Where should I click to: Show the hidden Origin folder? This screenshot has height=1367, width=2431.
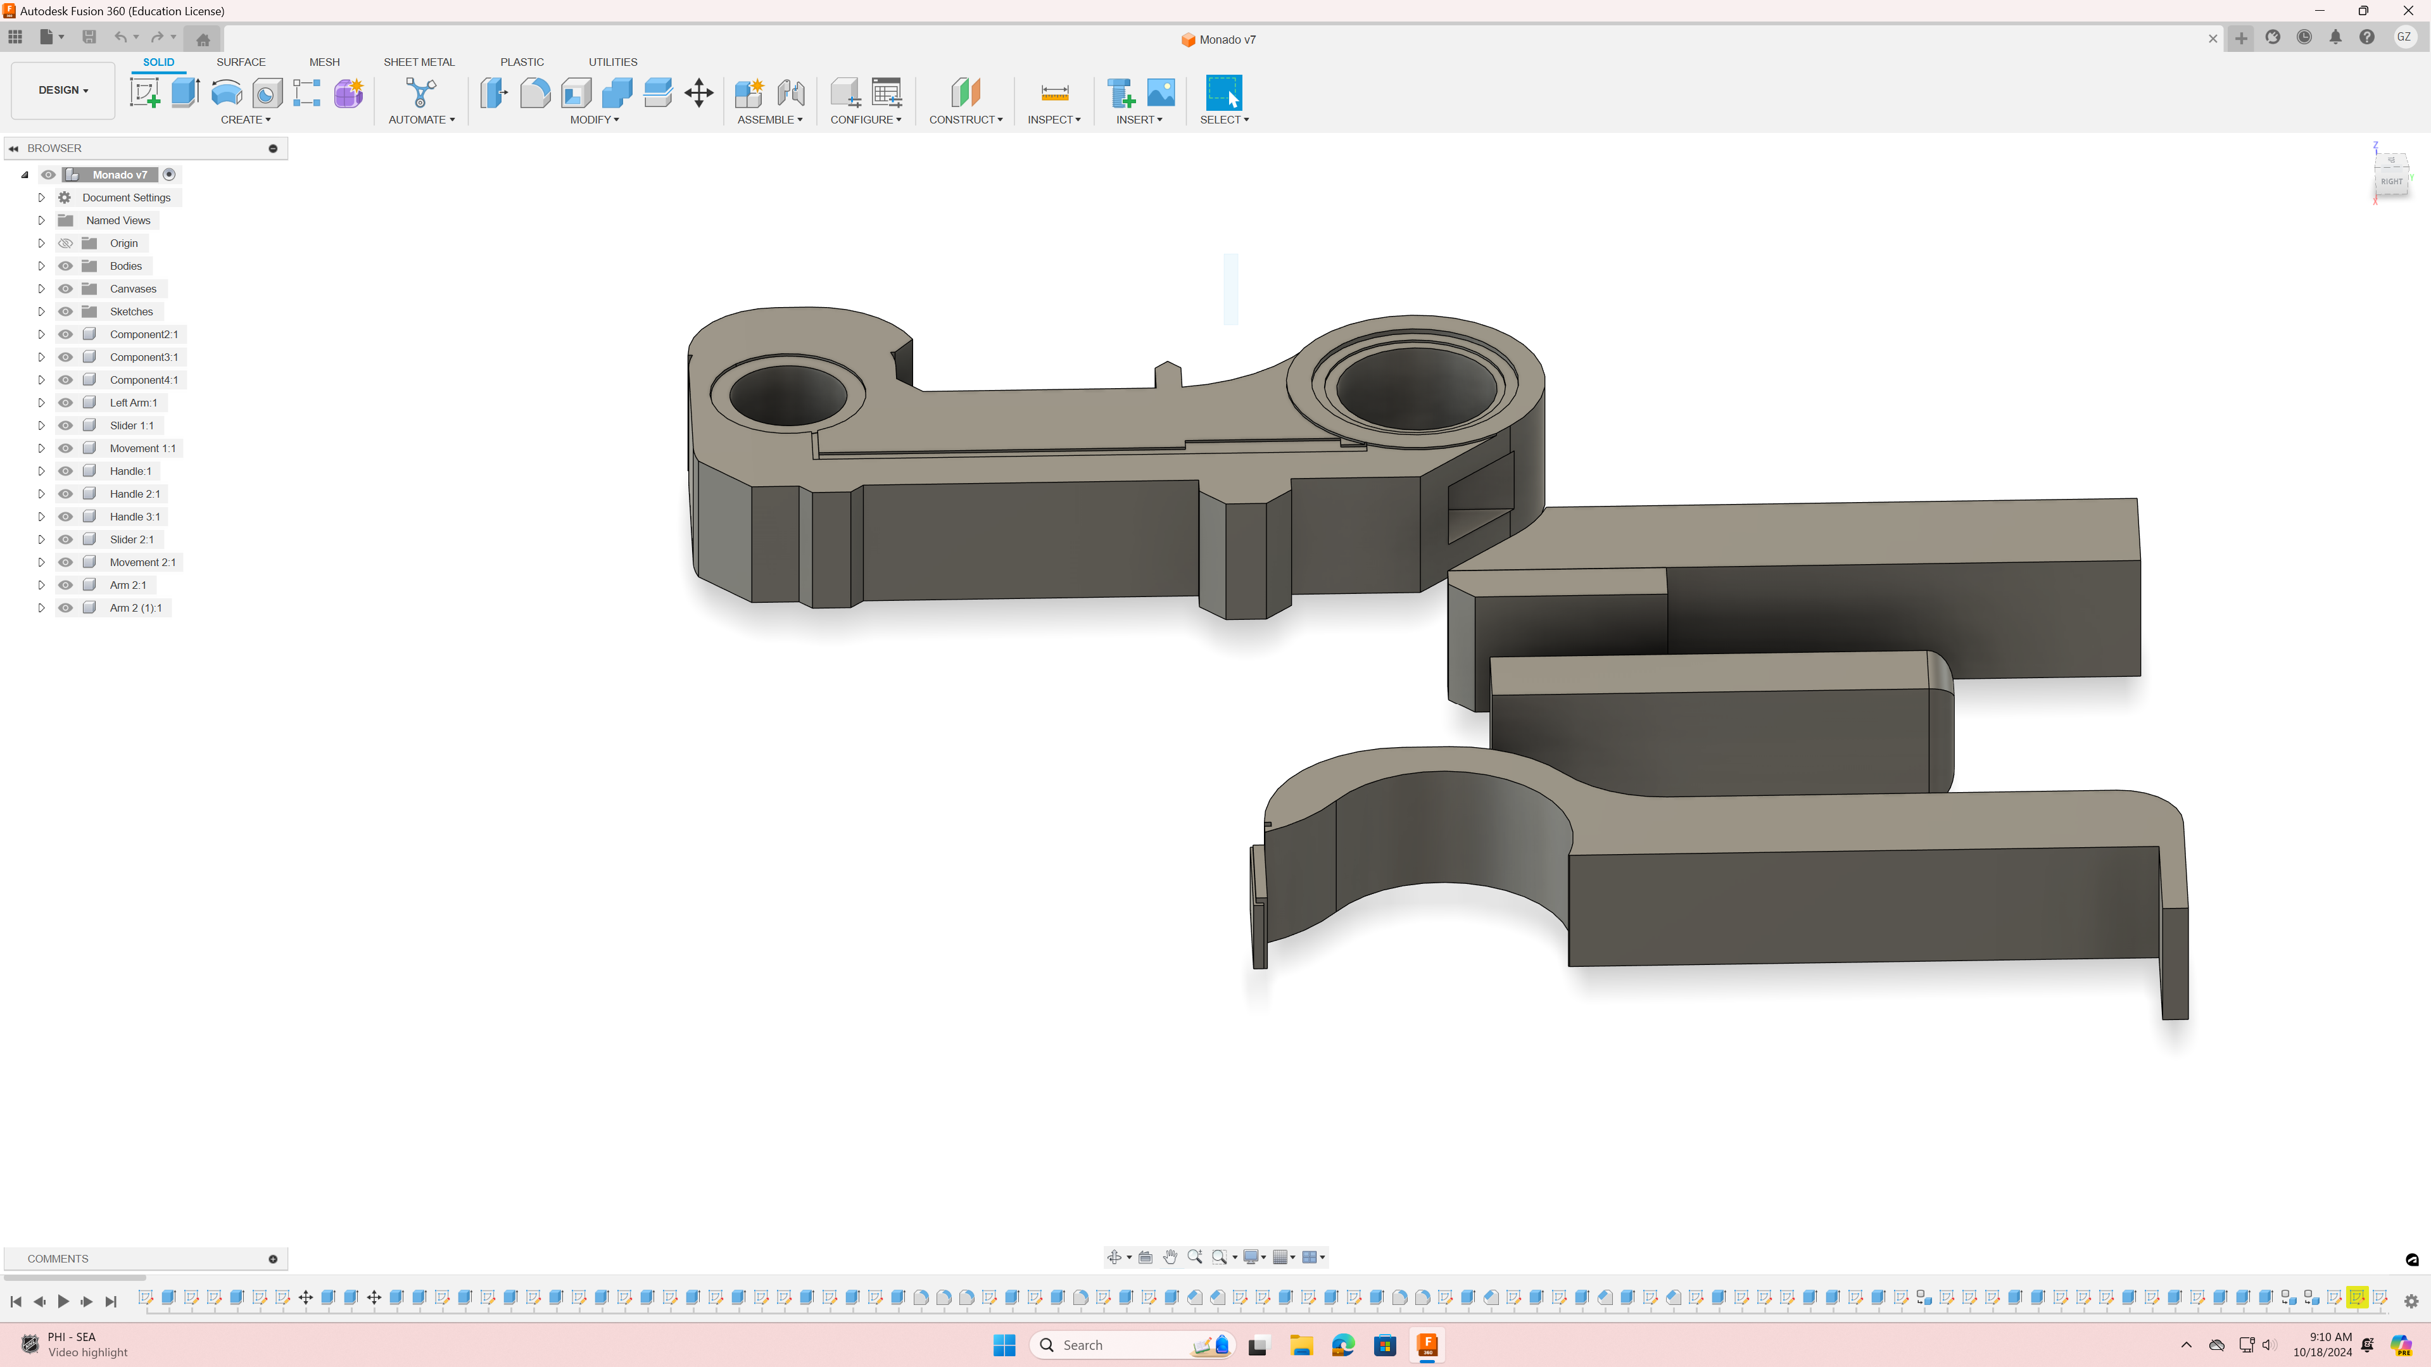(x=65, y=243)
